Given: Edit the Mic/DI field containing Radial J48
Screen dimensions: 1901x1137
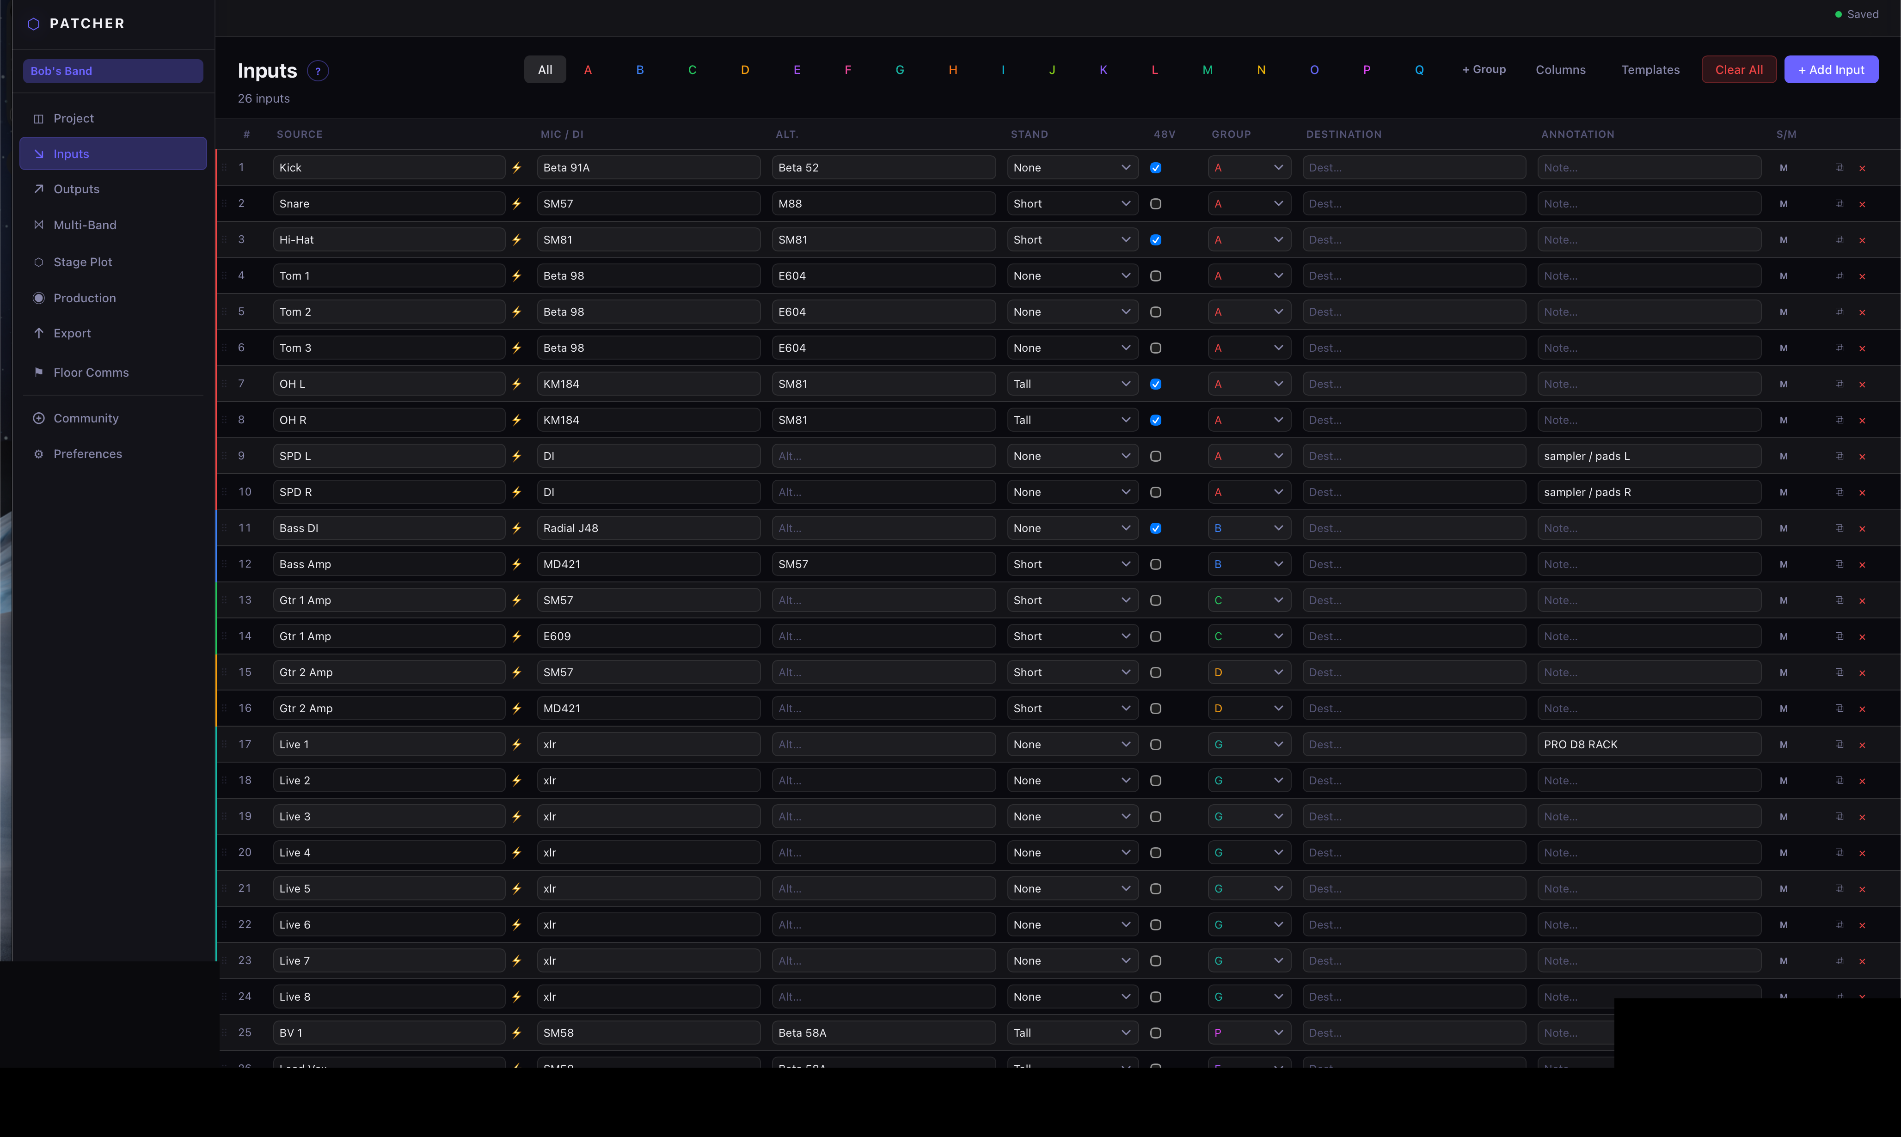Looking at the screenshot, I should click(x=648, y=528).
